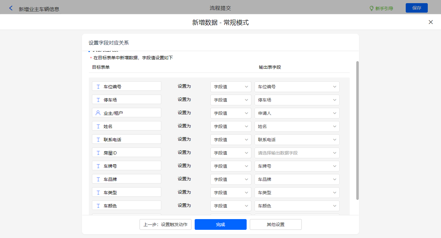Close the 新增数据 dialog with X

coord(431,22)
